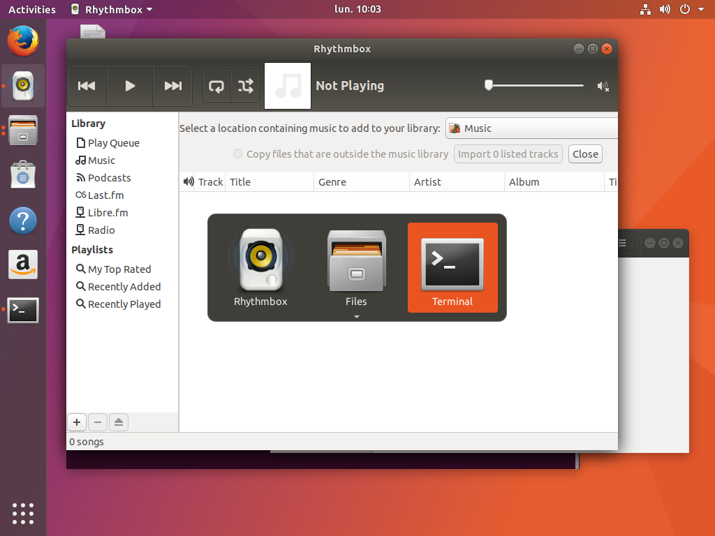
Task: Sort by the Genre column header
Action: (362, 182)
